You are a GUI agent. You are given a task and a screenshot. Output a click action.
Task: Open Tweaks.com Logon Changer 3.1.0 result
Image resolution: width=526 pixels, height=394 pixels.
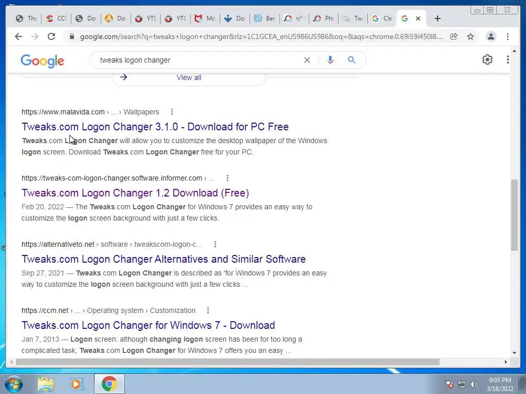155,127
